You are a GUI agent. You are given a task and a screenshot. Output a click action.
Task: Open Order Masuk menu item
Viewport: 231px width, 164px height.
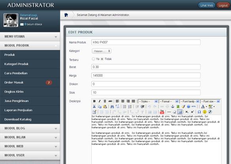[30, 83]
